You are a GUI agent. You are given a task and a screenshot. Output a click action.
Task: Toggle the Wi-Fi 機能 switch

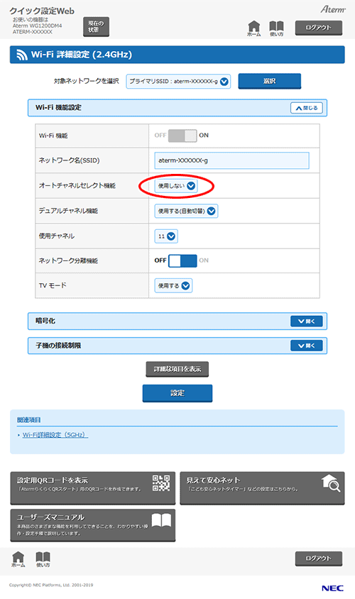(x=182, y=136)
